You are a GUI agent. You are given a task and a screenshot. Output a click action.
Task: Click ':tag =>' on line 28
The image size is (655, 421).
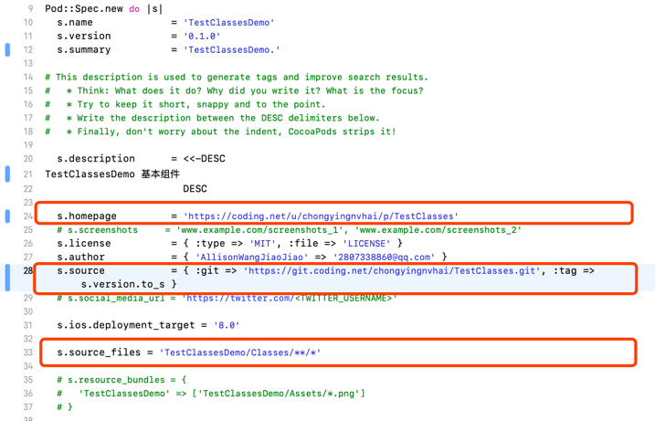point(574,270)
